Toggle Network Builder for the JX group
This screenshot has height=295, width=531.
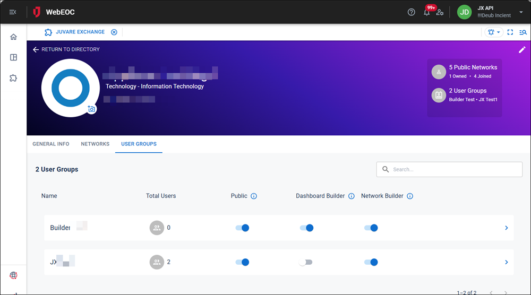click(x=371, y=262)
